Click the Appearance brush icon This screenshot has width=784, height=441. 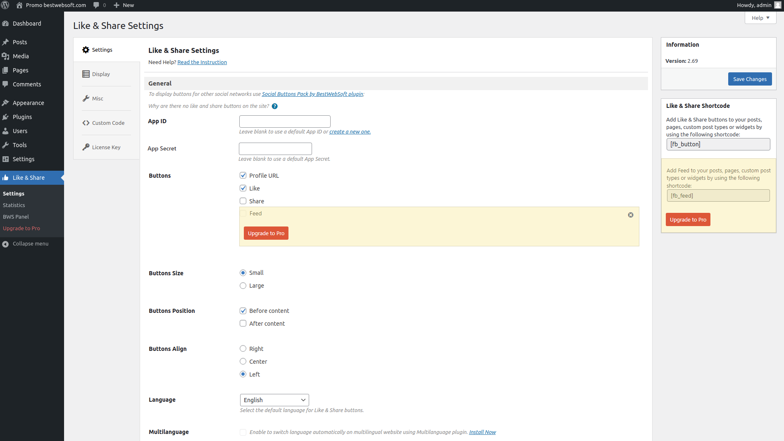(x=5, y=103)
